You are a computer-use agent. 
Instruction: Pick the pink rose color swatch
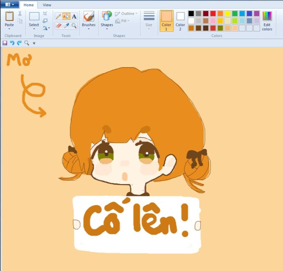(x=213, y=21)
